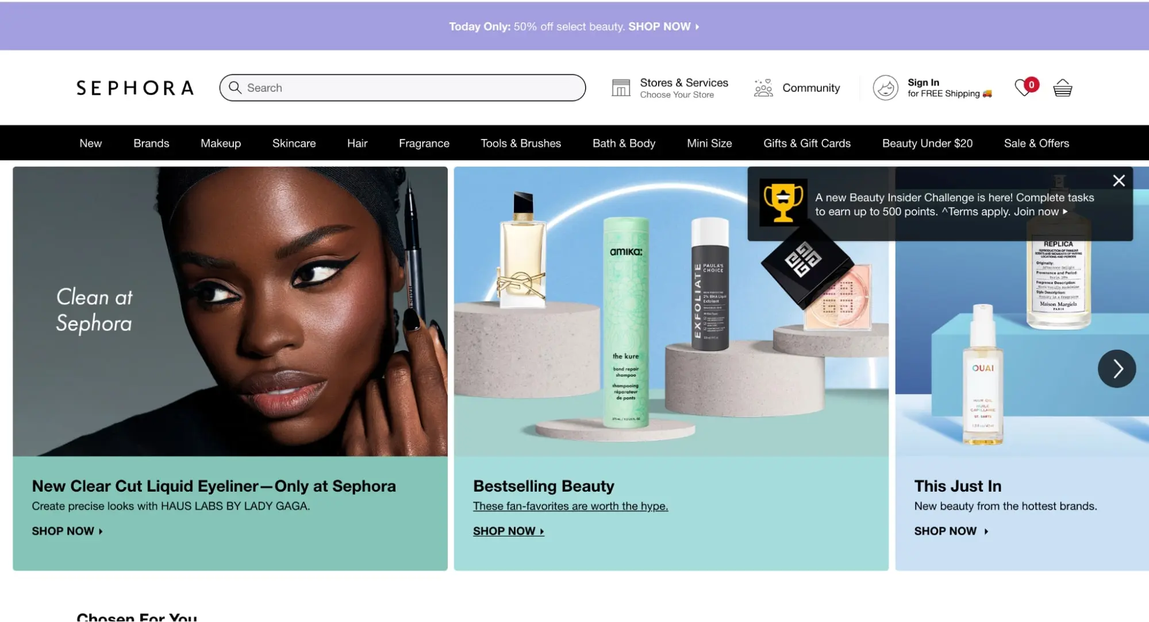Open Gifts & Gift Cards menu
The width and height of the screenshot is (1149, 622).
click(x=807, y=143)
